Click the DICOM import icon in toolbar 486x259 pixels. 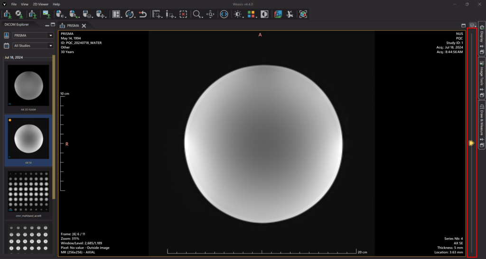coord(7,14)
